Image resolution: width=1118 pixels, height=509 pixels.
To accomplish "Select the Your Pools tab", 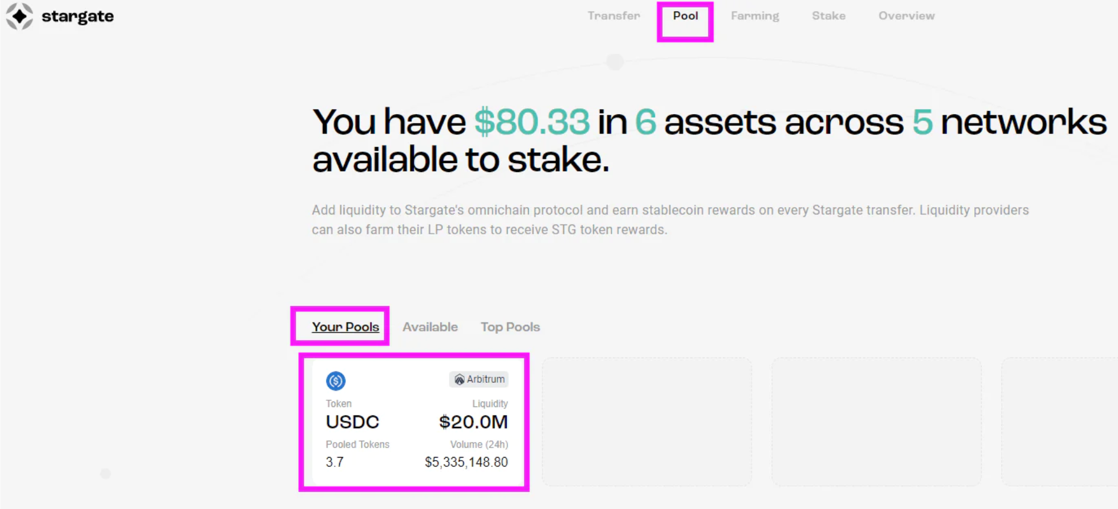I will pyautogui.click(x=345, y=327).
